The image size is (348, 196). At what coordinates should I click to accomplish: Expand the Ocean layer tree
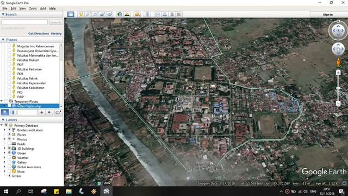point(4,153)
